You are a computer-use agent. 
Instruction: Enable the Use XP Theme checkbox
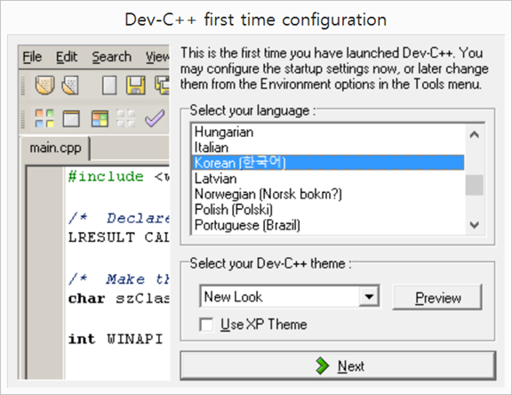click(206, 325)
